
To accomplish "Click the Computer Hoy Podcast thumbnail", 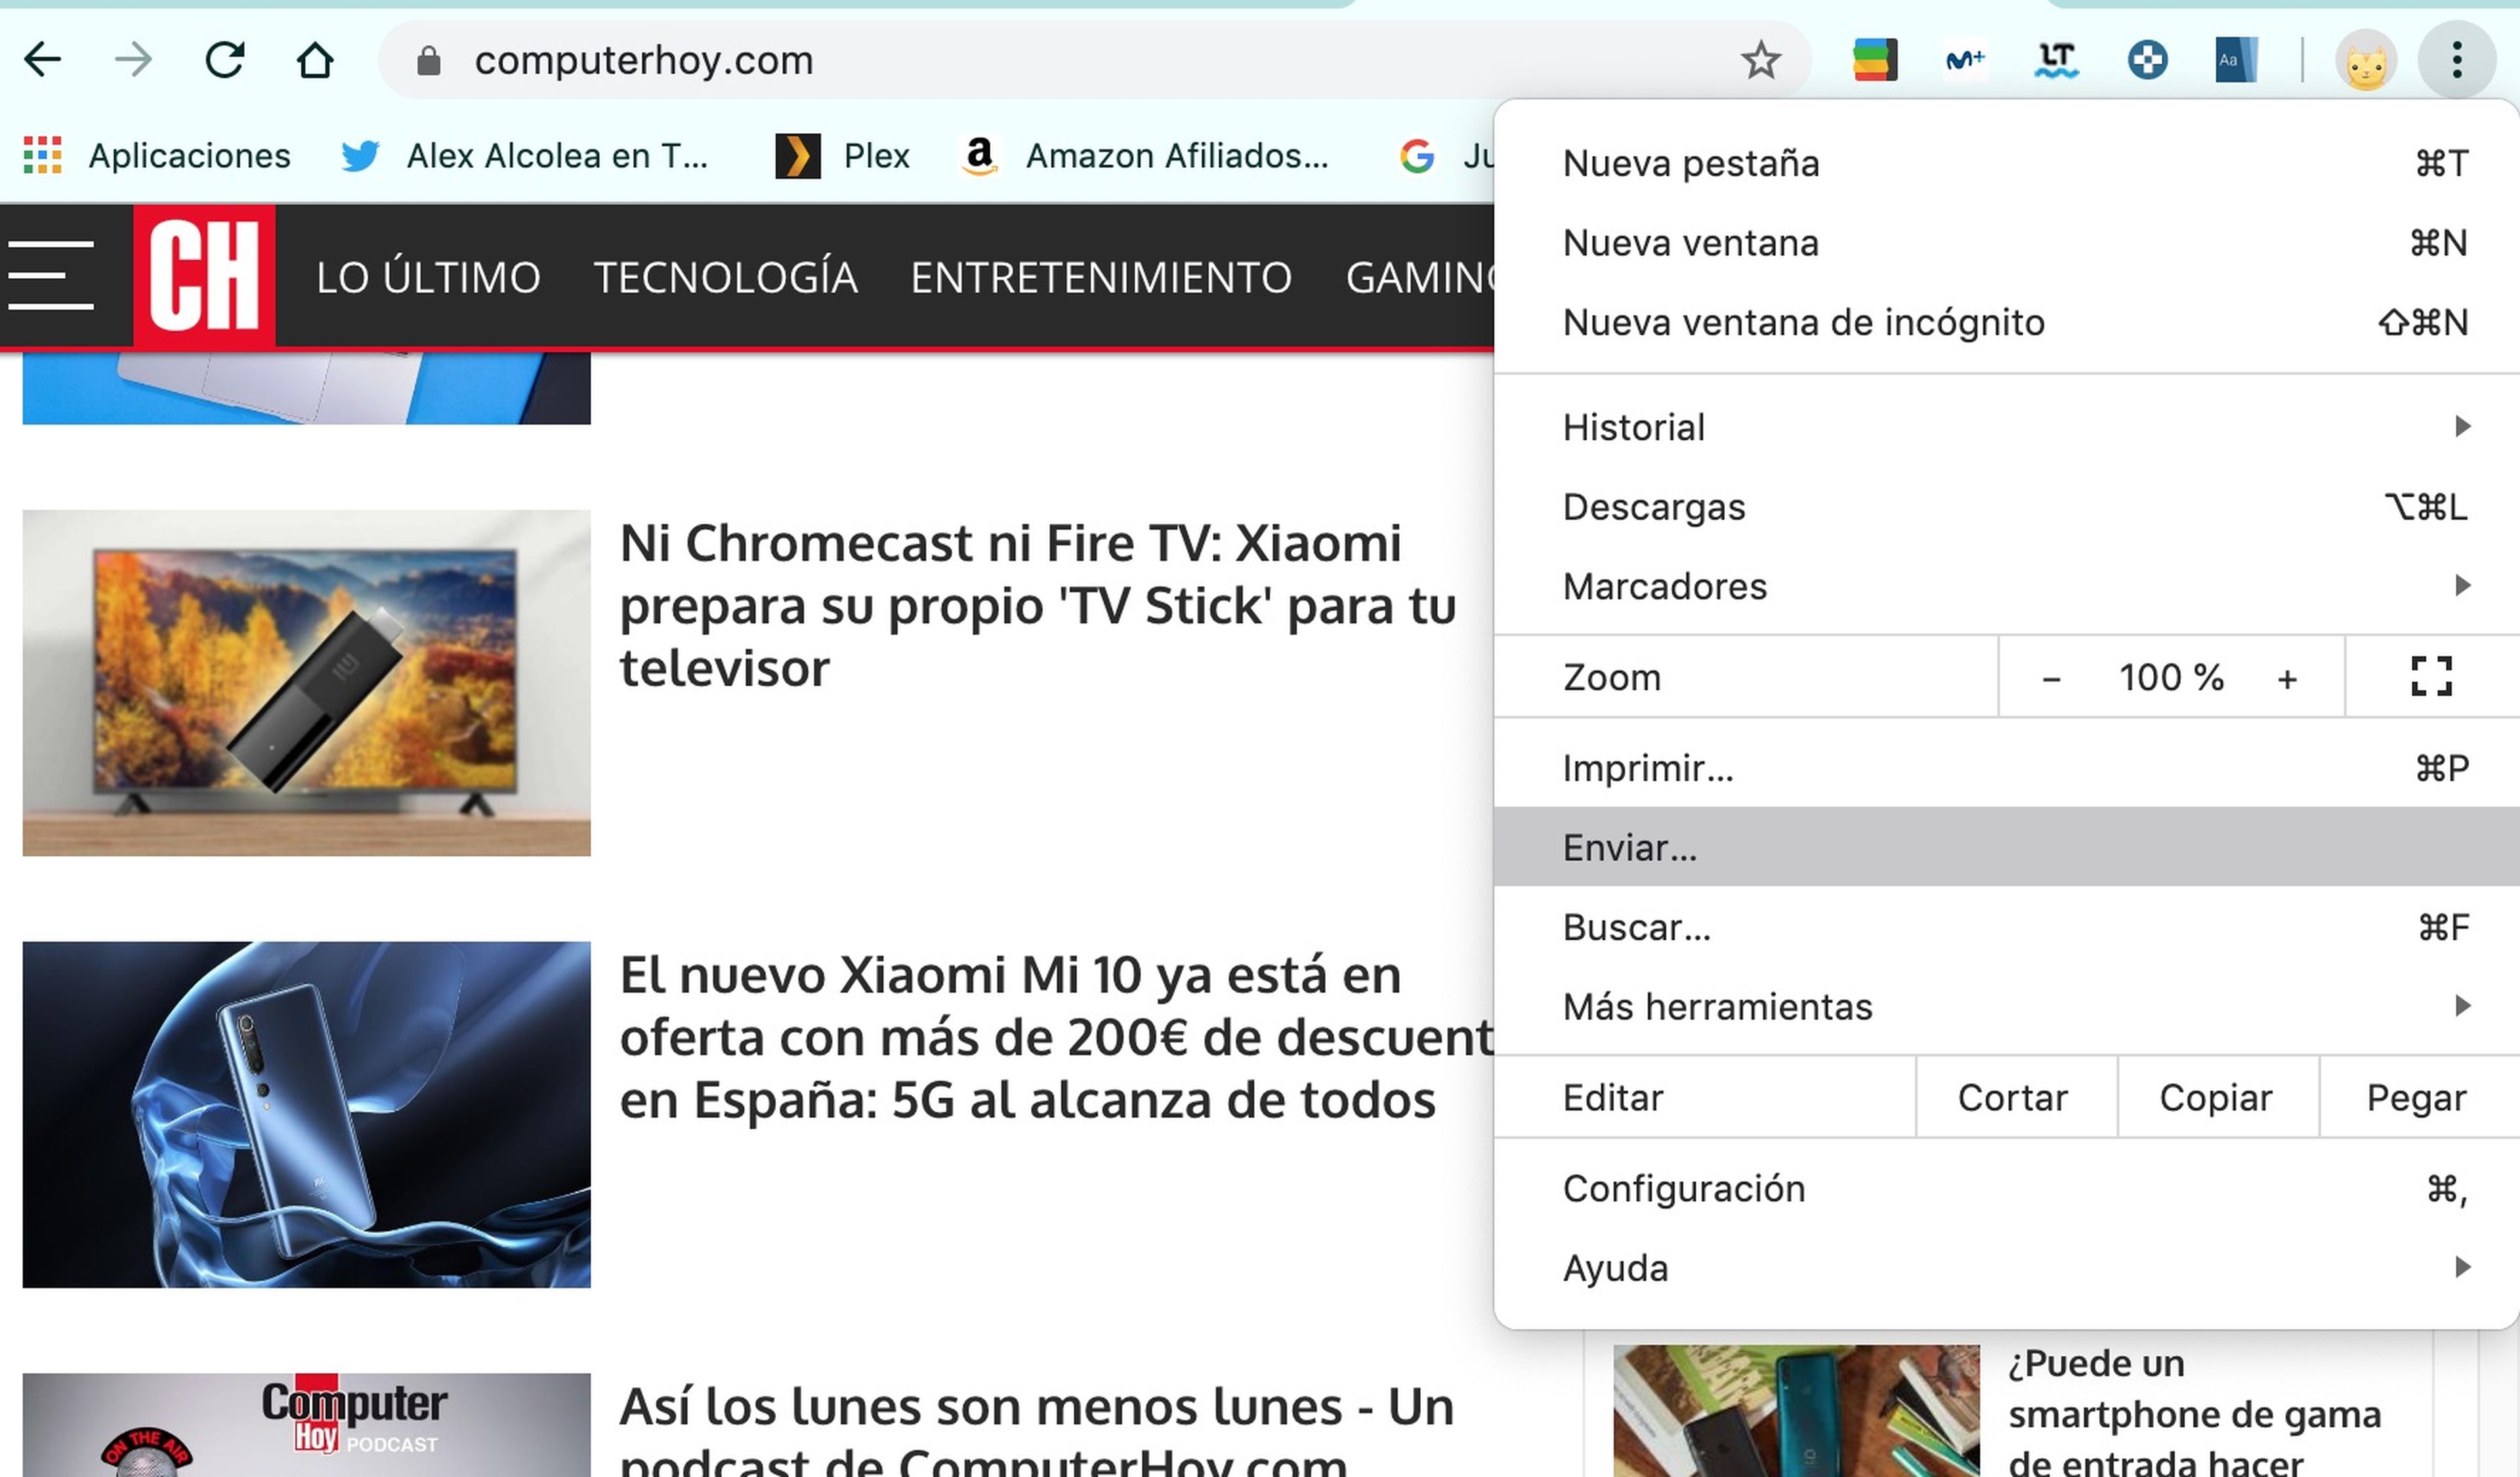I will click(x=306, y=1425).
